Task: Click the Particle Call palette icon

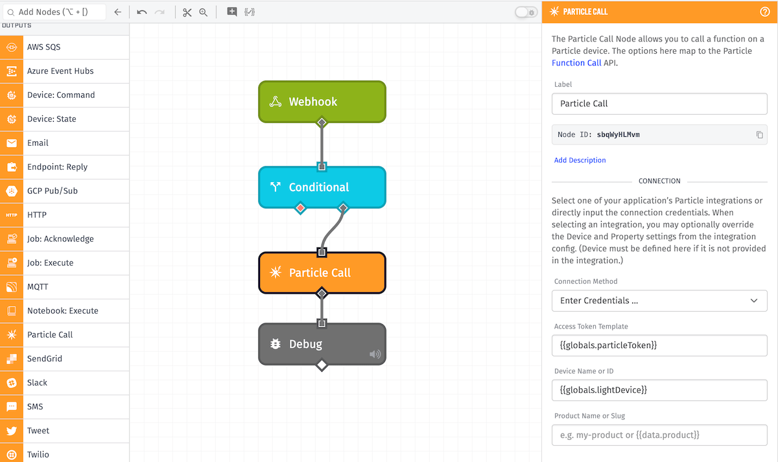Action: click(x=12, y=335)
